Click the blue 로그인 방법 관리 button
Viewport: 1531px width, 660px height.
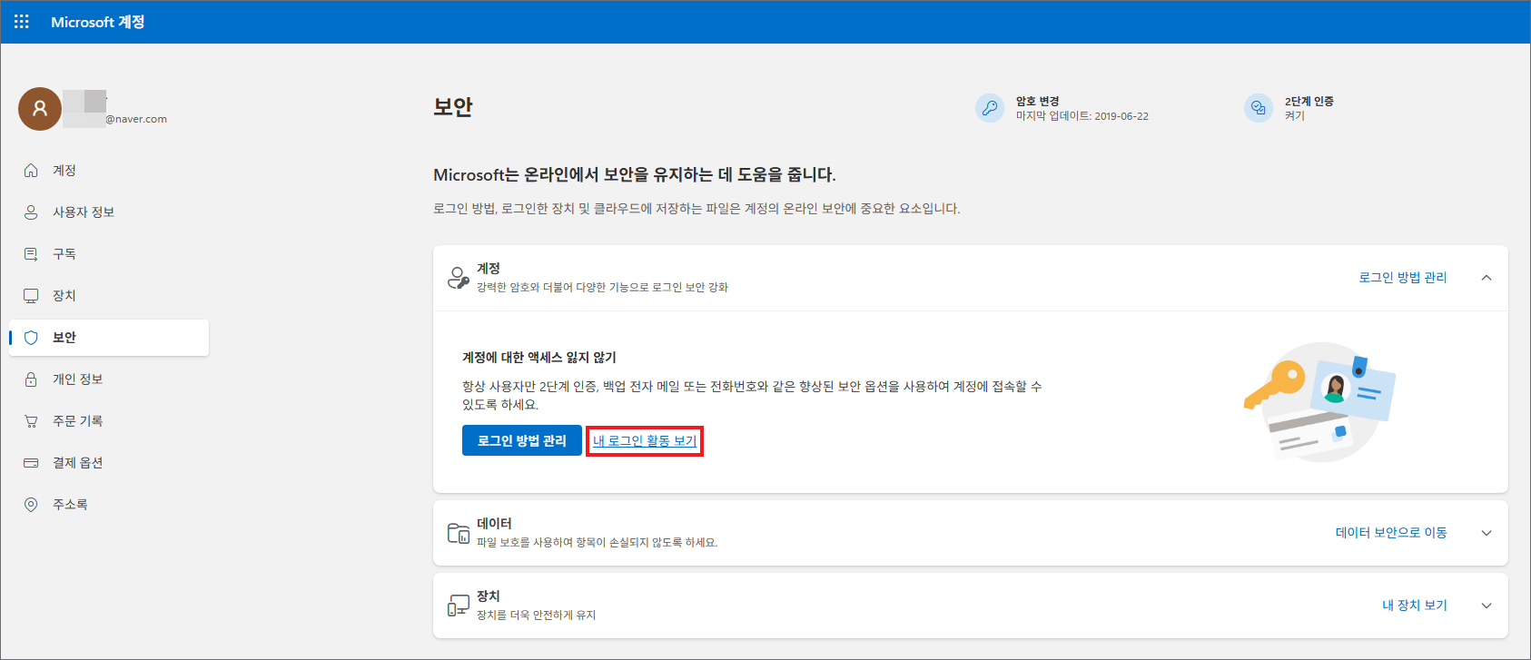[x=522, y=440]
